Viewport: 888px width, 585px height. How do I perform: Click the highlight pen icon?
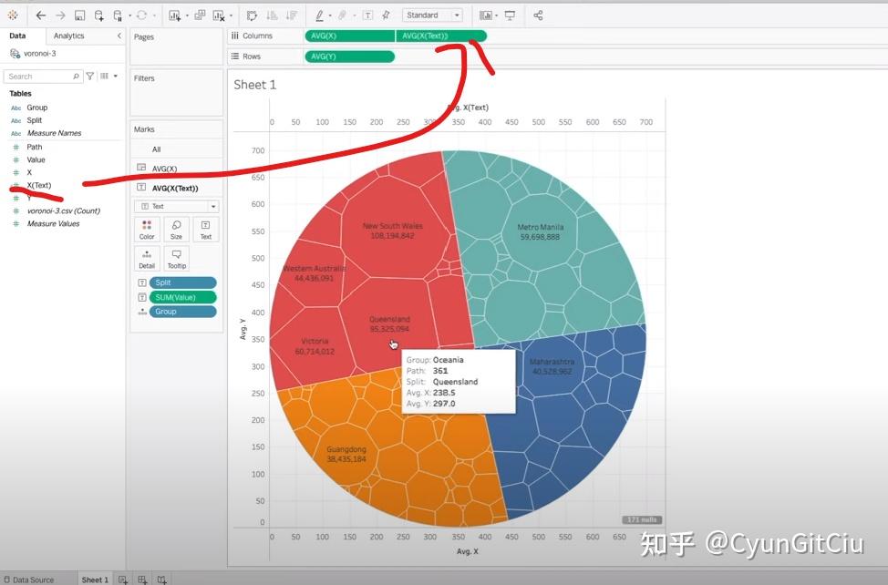coord(319,15)
